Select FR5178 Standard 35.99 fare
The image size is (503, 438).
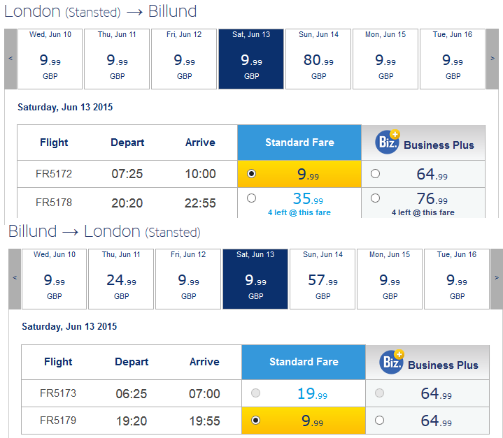(x=252, y=198)
